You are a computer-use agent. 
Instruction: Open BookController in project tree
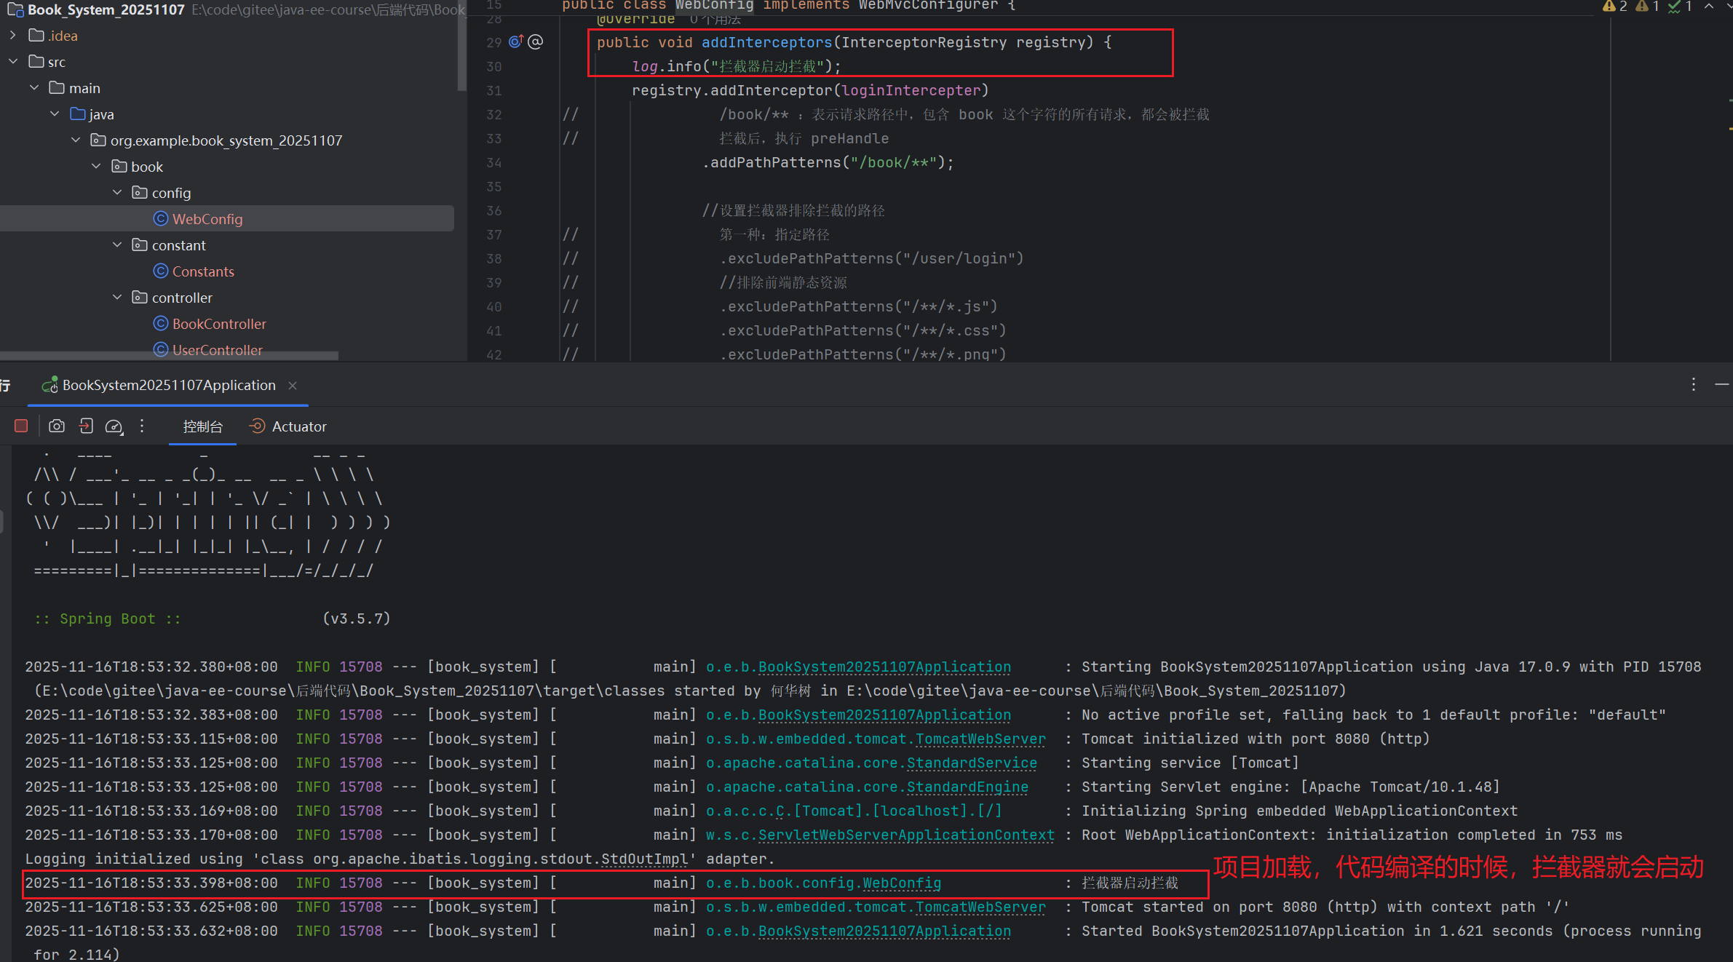(218, 324)
